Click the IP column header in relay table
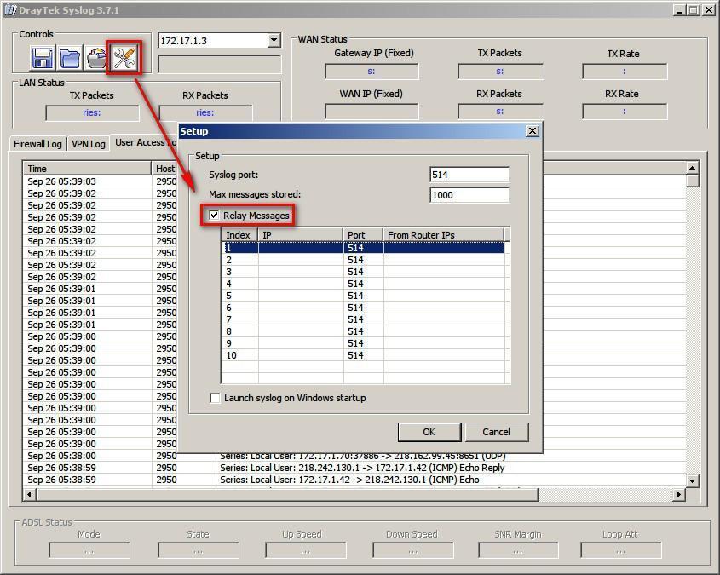 [x=301, y=235]
